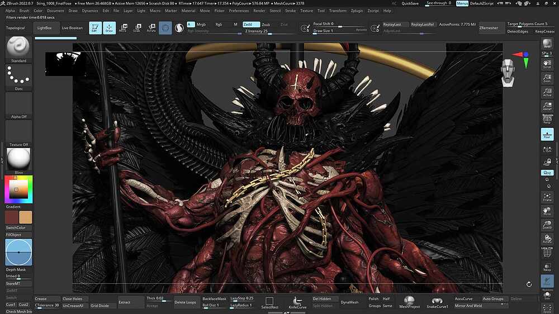Click the Sculptris Pro swirl icon

tap(179, 28)
